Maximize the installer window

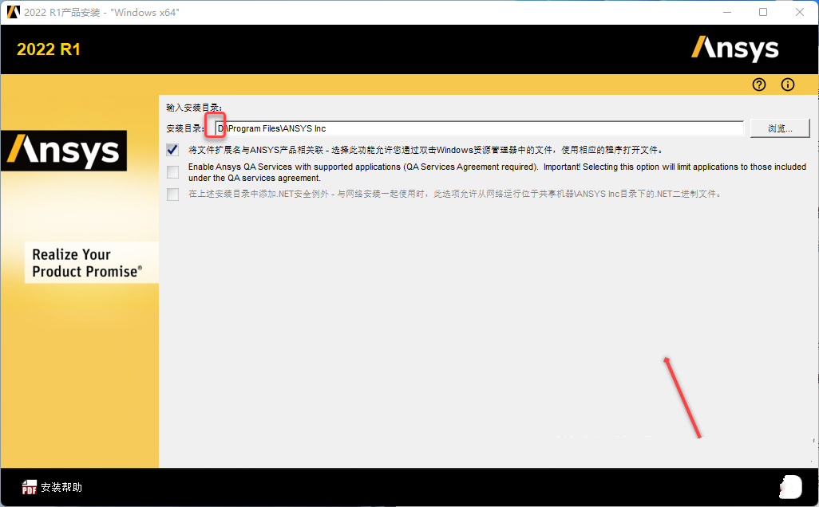coord(763,12)
